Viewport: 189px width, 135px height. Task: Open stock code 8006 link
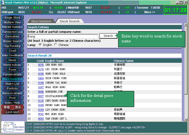pos(41,92)
